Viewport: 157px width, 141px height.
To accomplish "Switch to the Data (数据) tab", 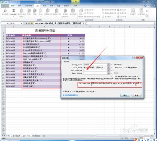I will pyautogui.click(x=44, y=6).
